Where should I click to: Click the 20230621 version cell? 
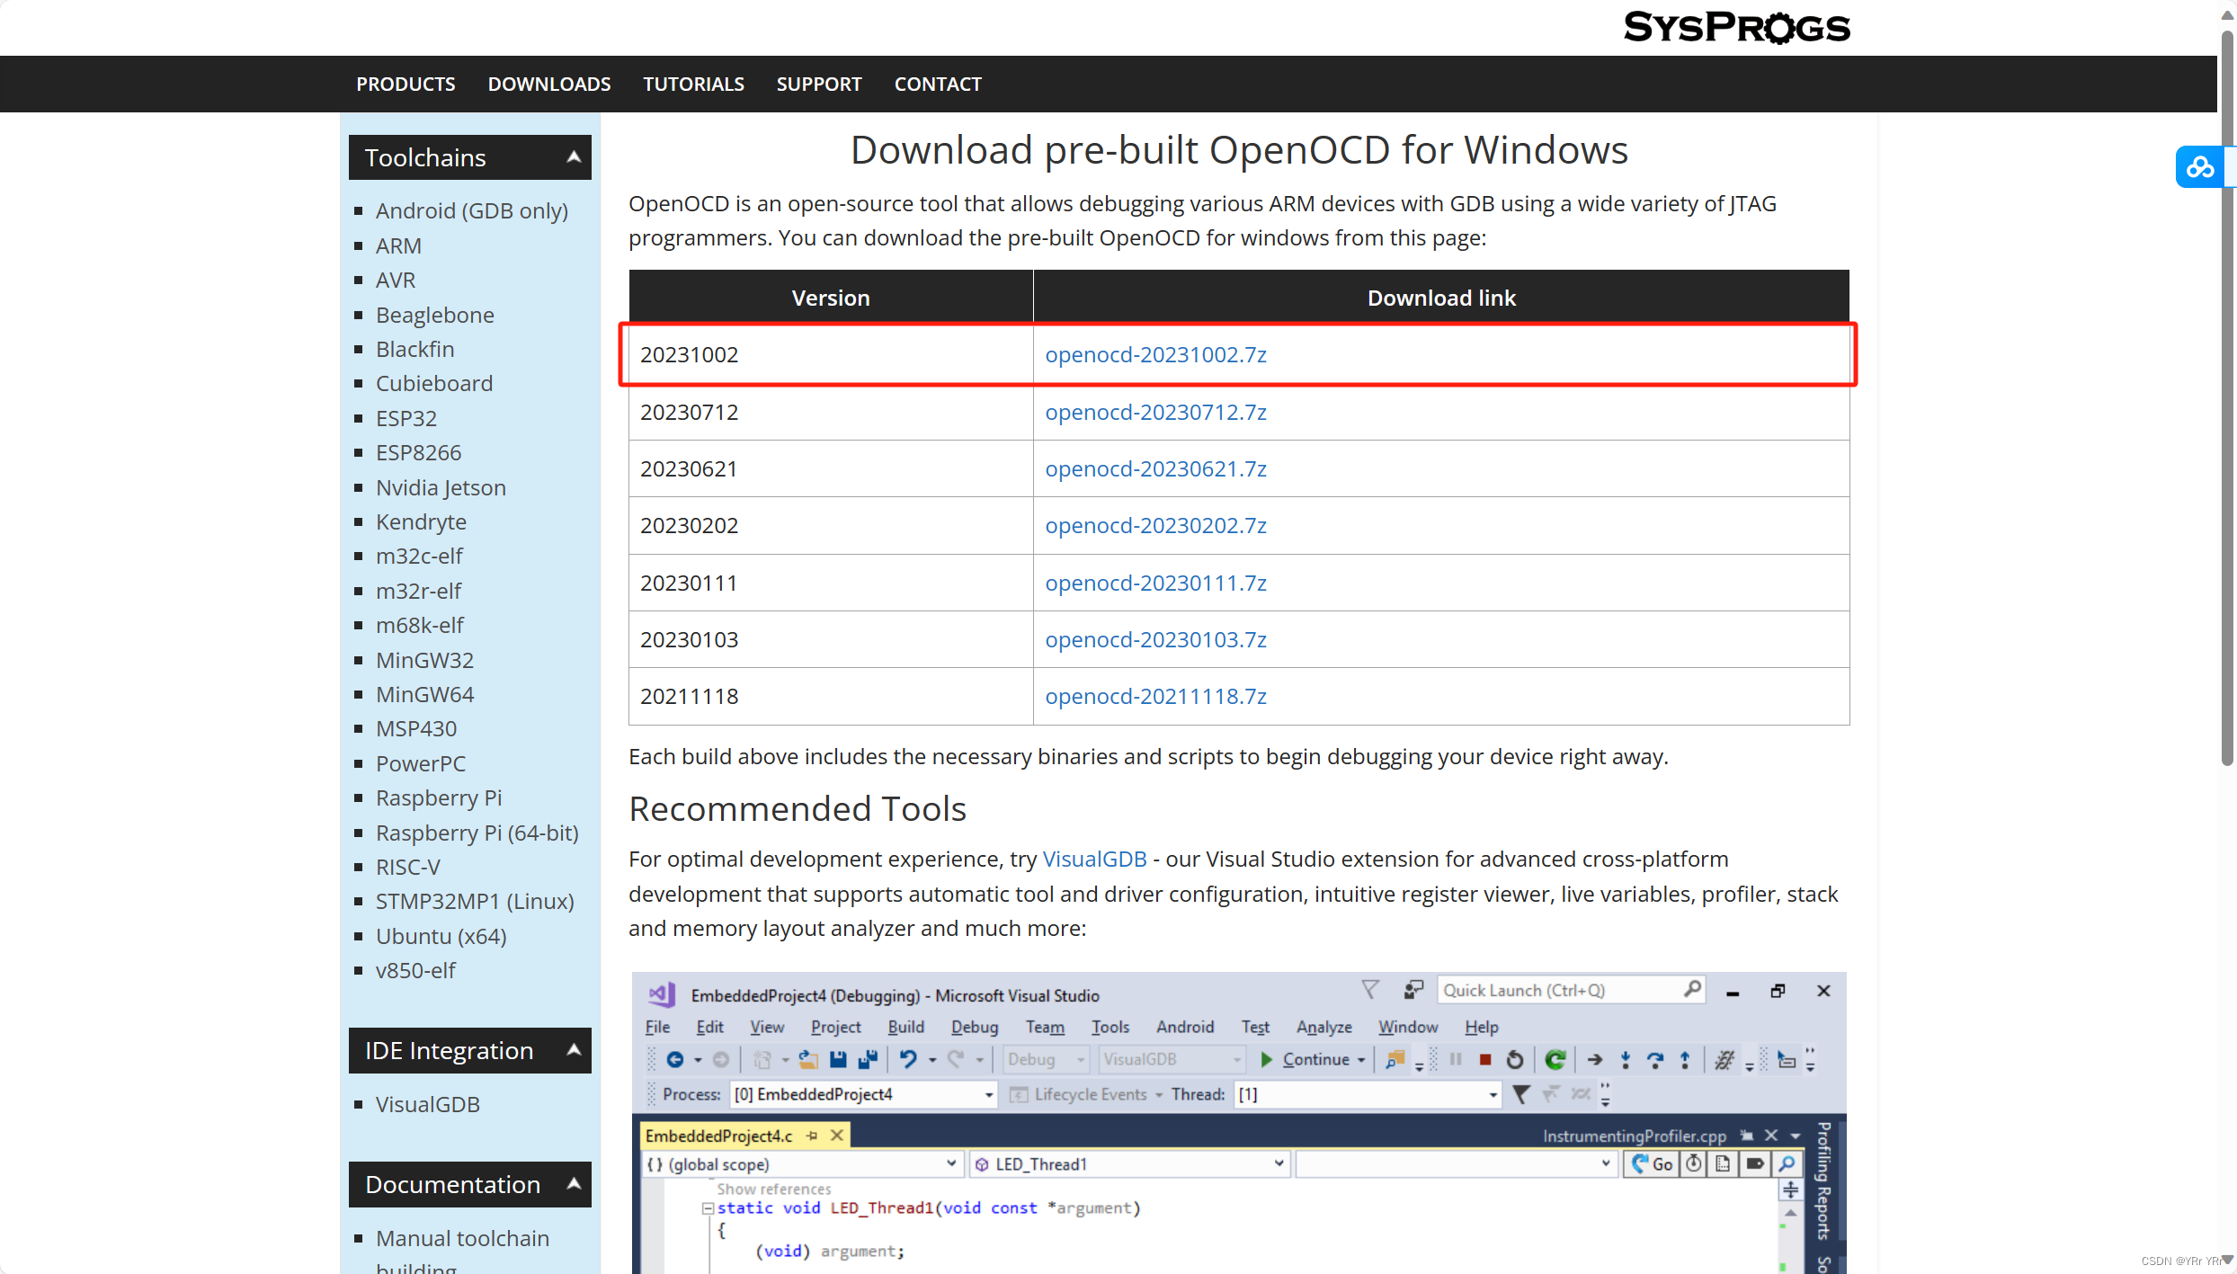click(831, 468)
